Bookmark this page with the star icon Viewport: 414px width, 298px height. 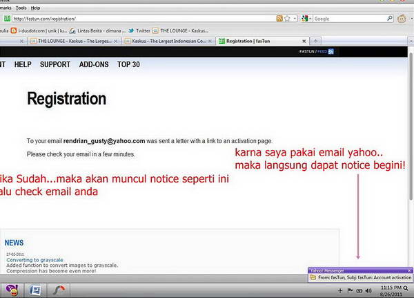coord(287,19)
